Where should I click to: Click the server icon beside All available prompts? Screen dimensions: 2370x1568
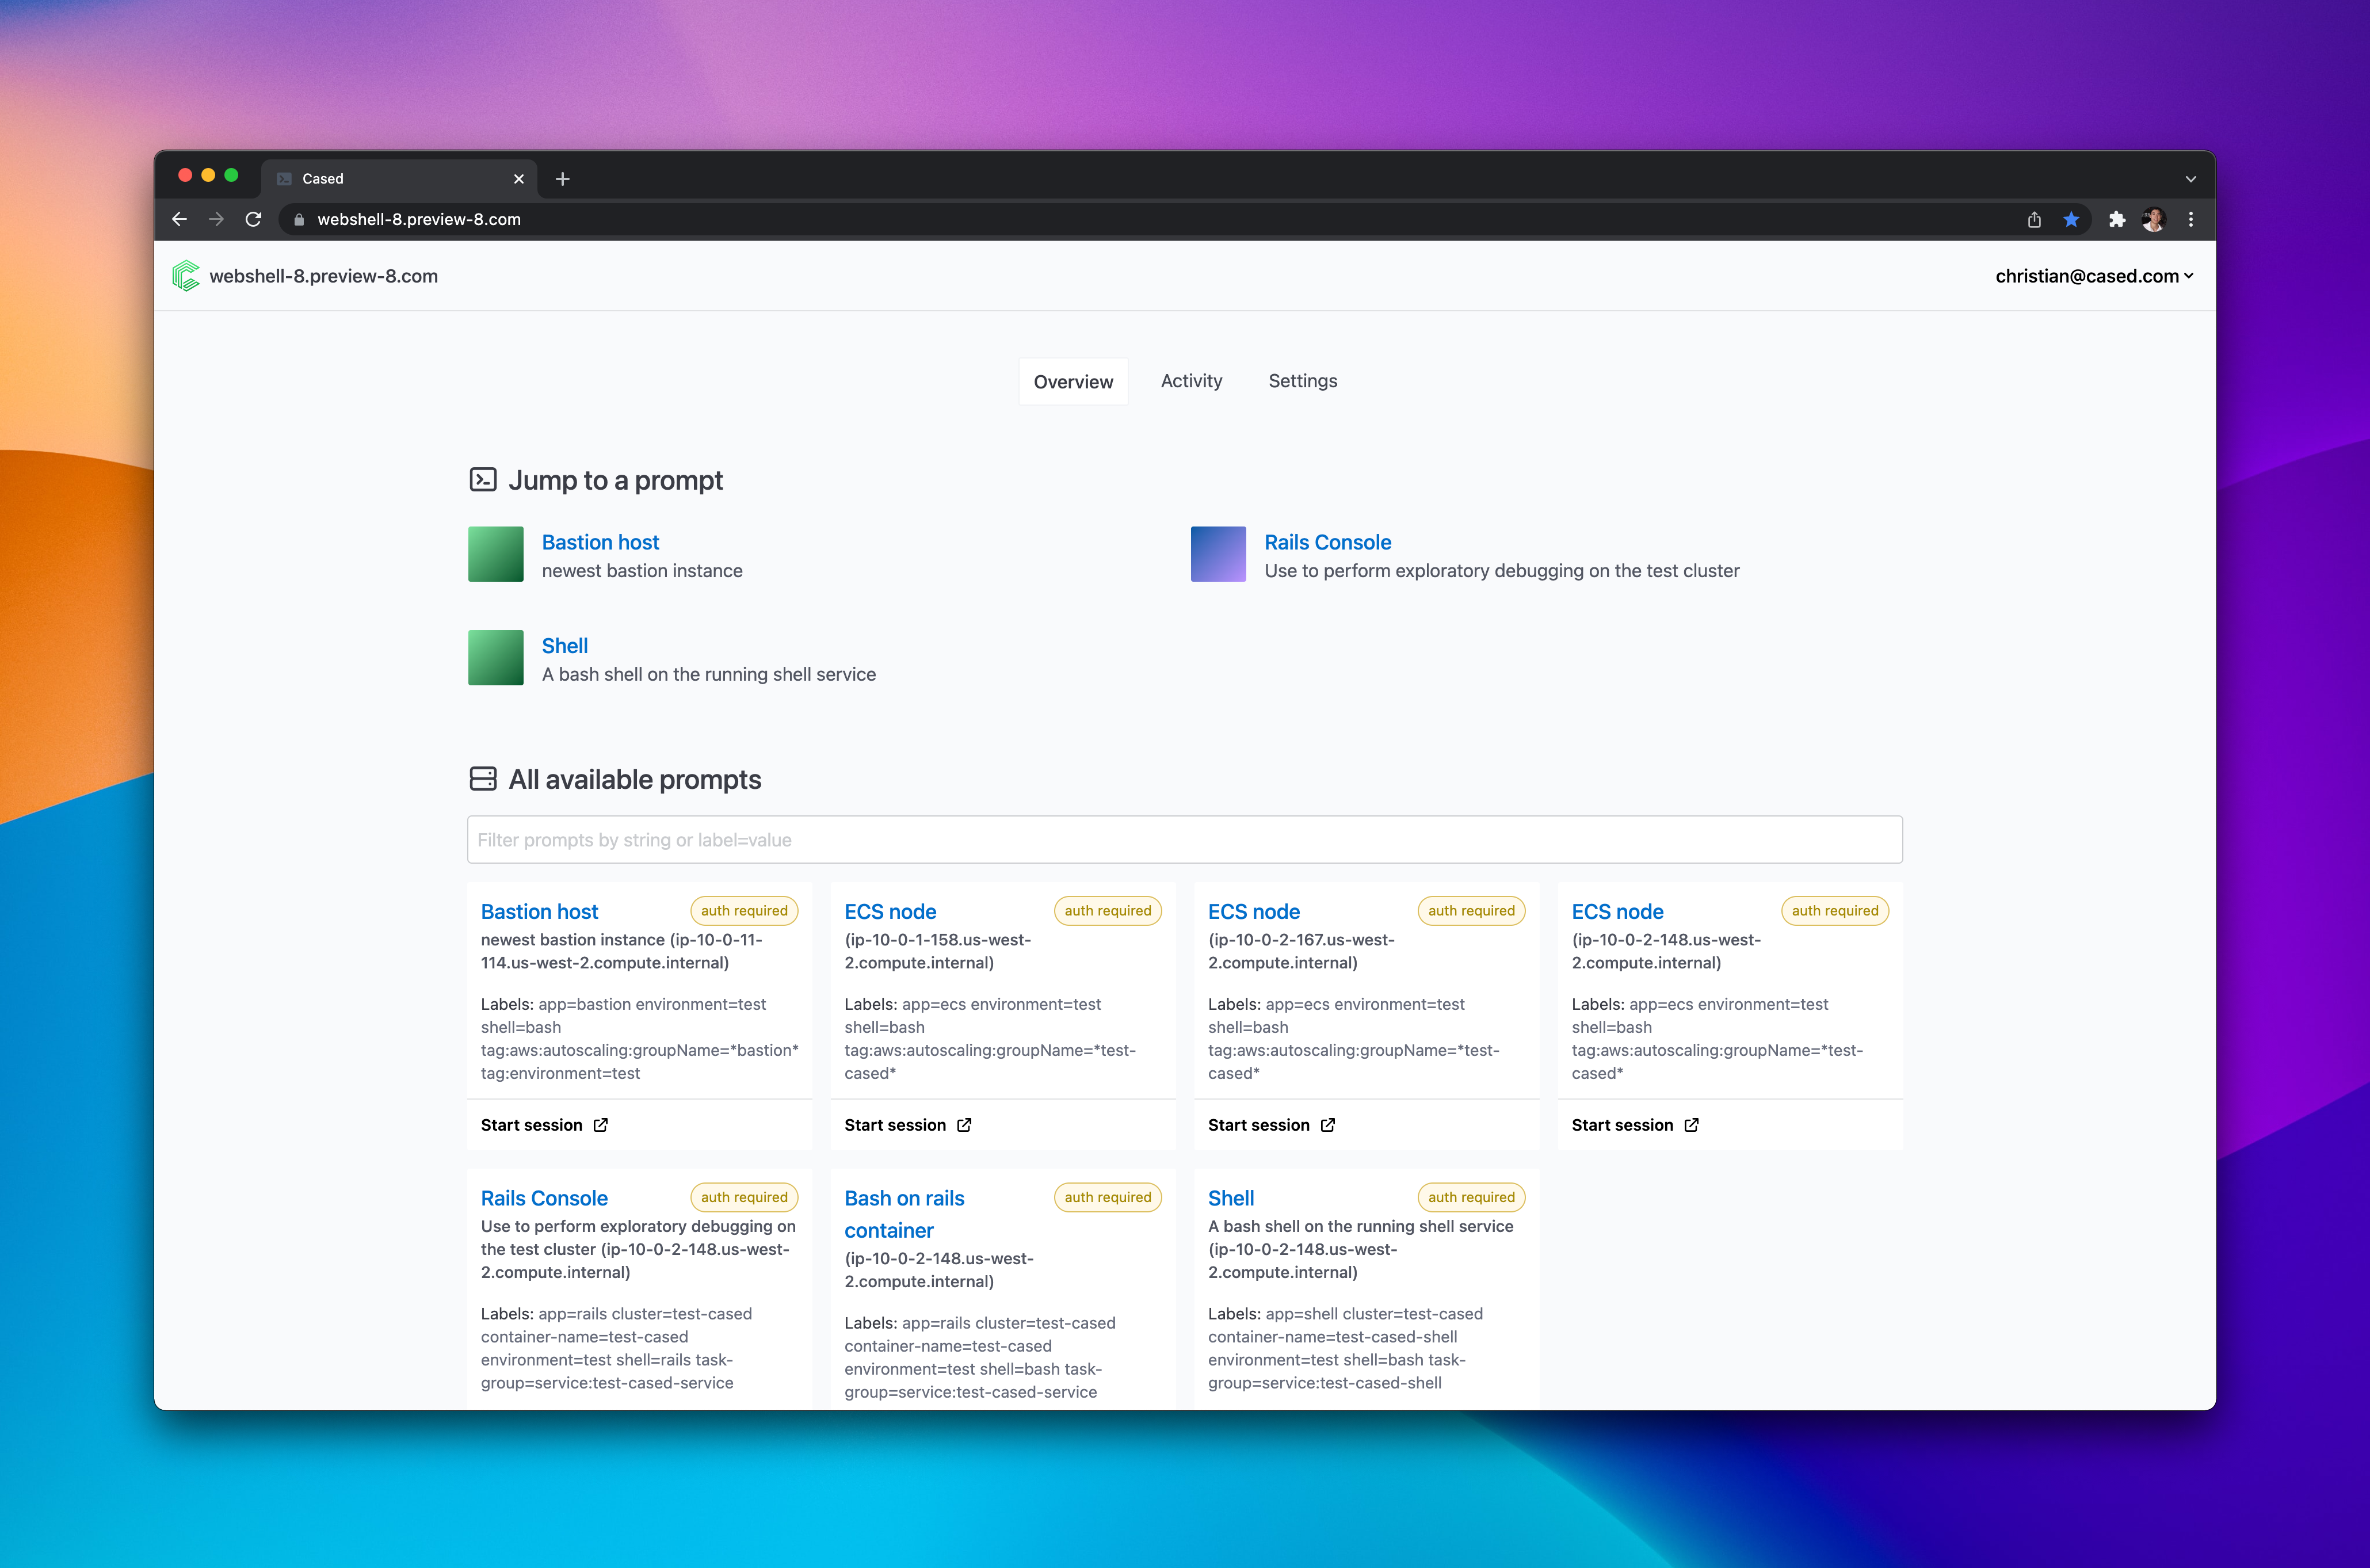click(x=483, y=779)
